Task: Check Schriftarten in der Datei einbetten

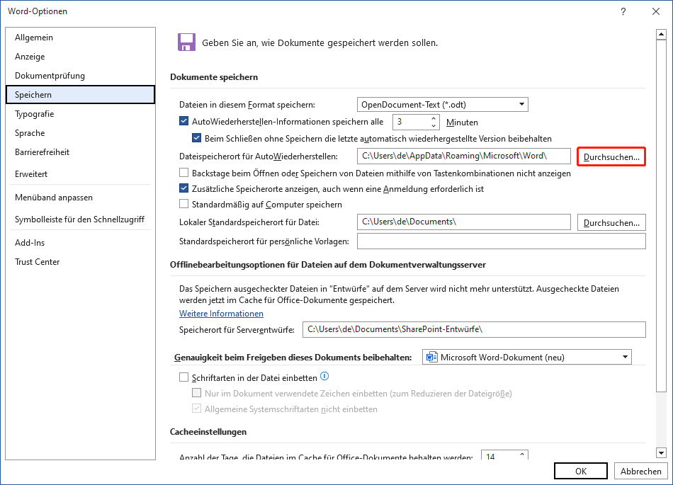Action: [183, 377]
